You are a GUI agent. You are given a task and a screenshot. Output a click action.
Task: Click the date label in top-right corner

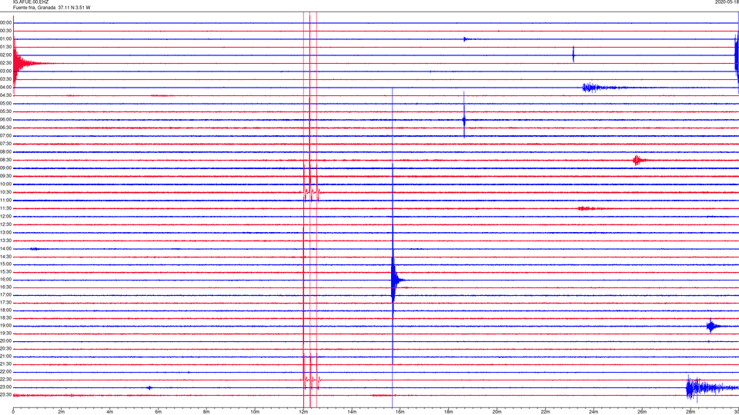[727, 2]
